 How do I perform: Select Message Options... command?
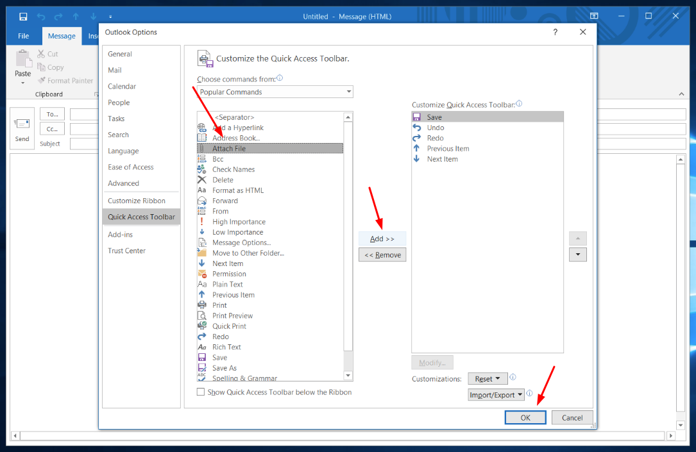pyautogui.click(x=270, y=242)
